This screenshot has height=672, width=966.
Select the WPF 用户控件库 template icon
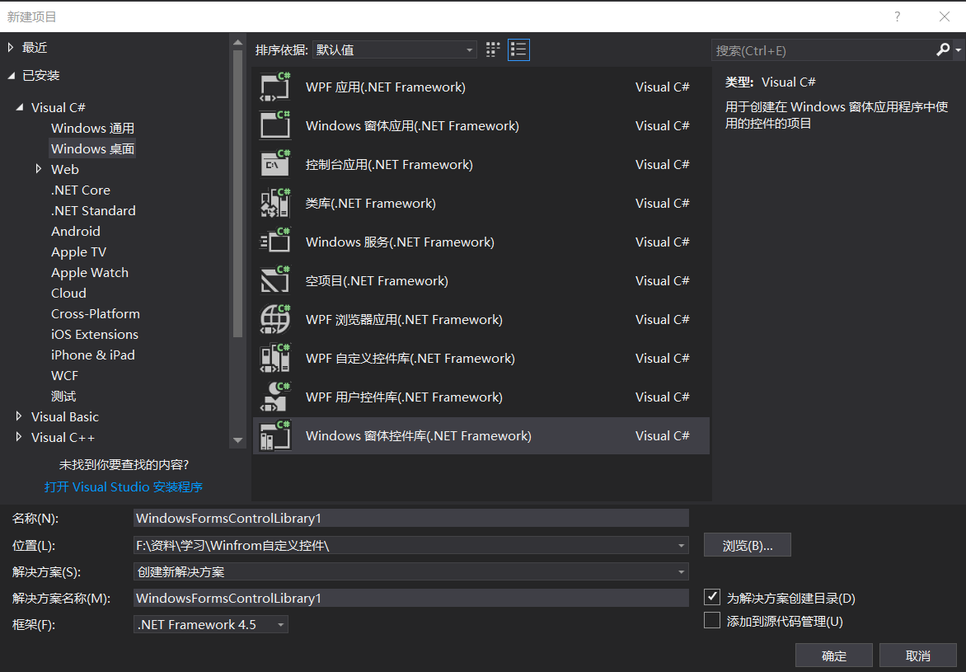click(274, 396)
